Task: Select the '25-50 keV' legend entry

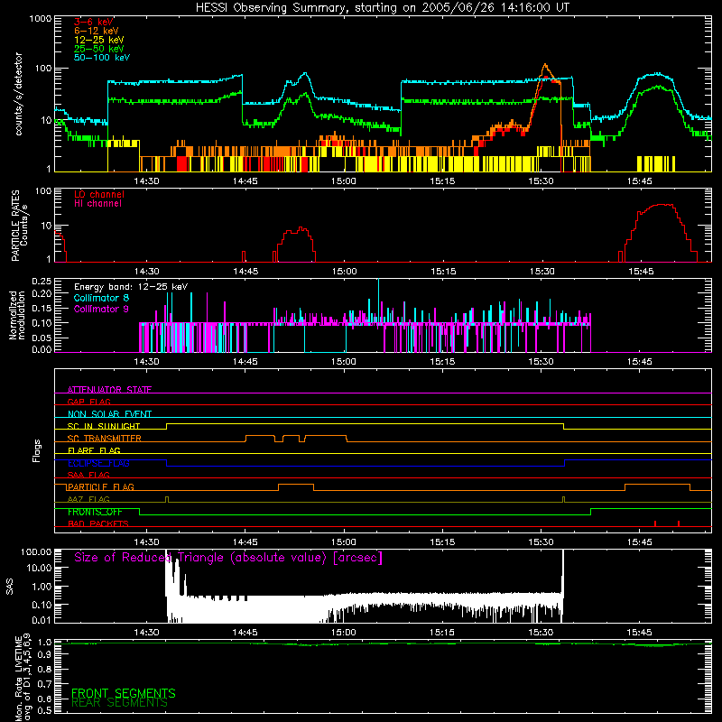Action: click(98, 49)
